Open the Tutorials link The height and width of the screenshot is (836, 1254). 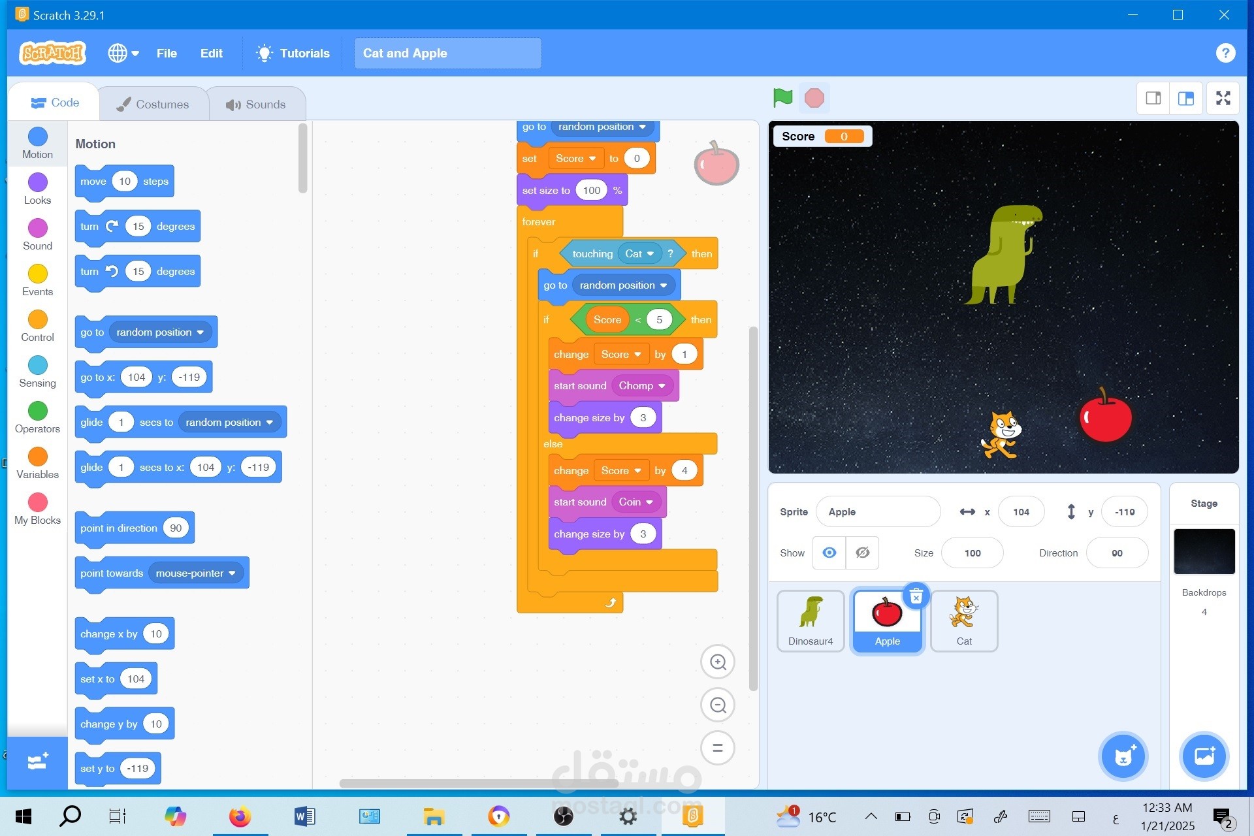point(293,53)
